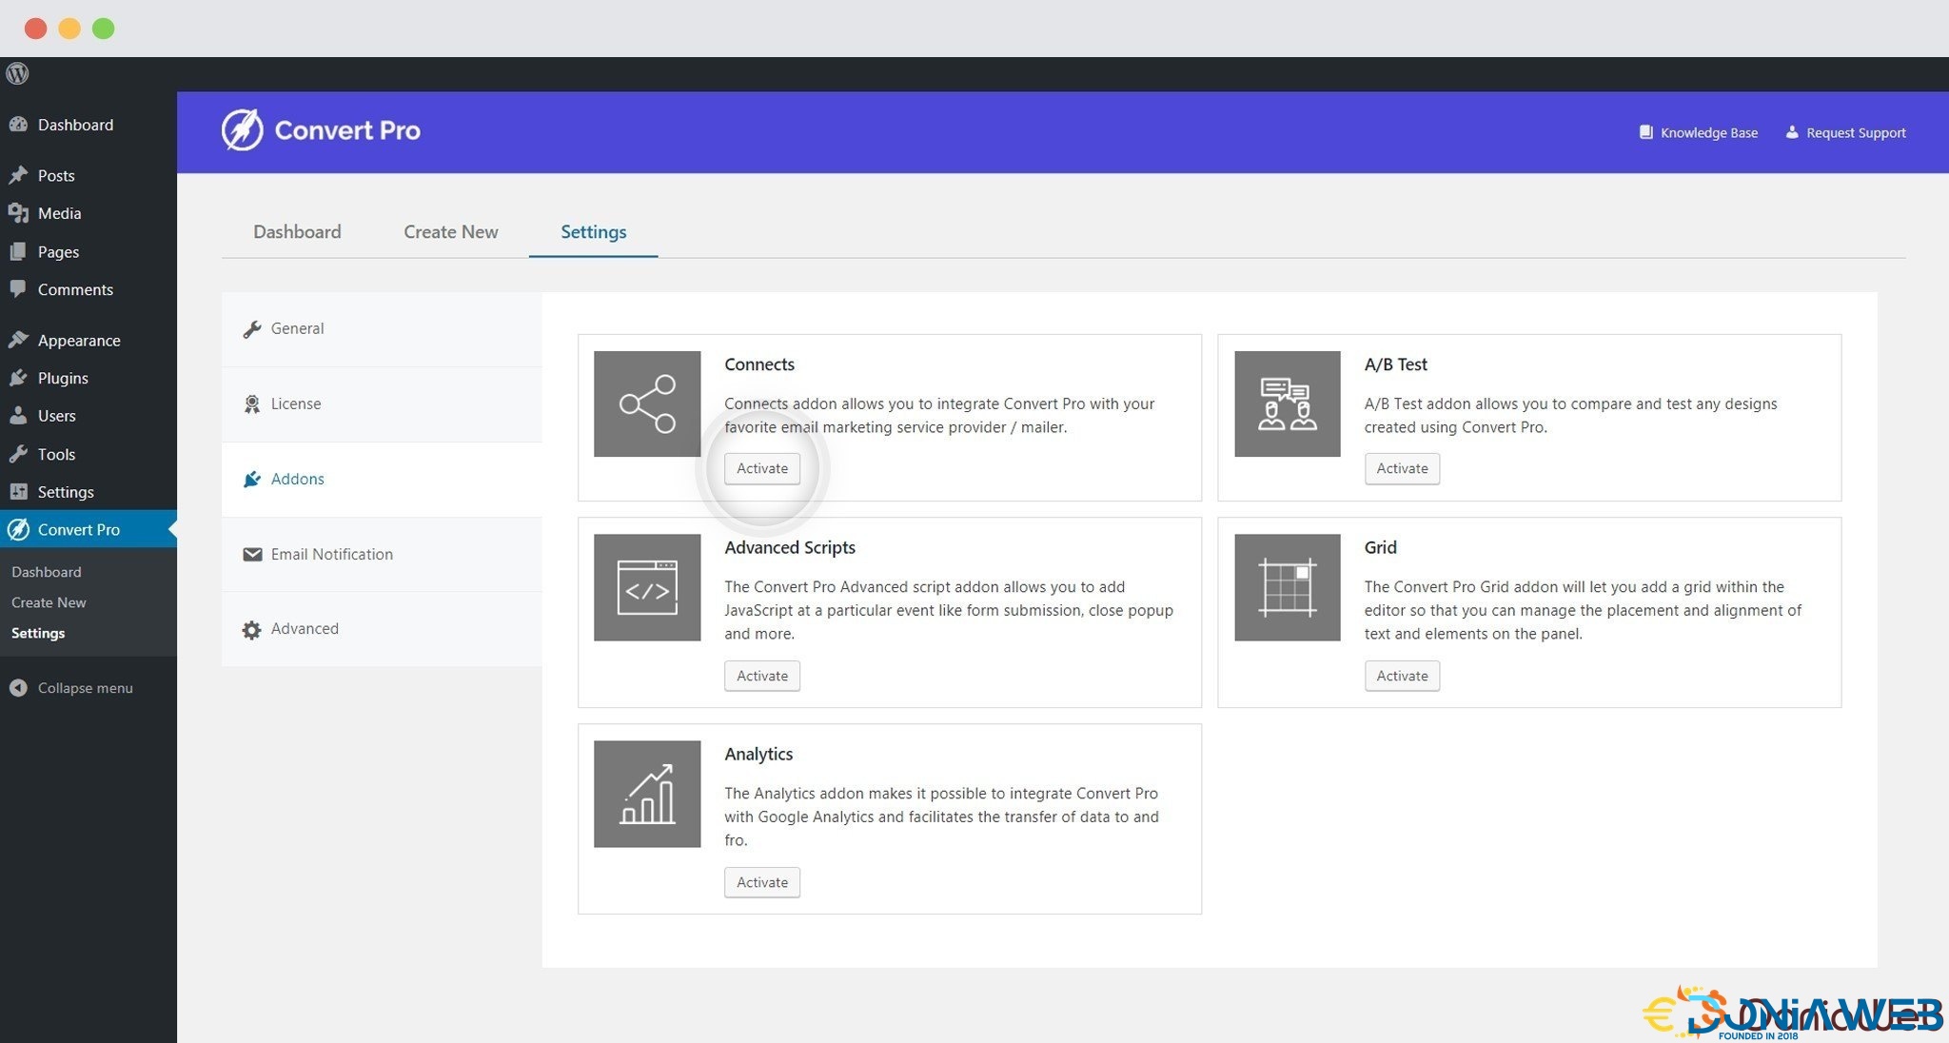The height and width of the screenshot is (1043, 1949).
Task: Click the Analytics chart thumbnail
Action: 647,794
